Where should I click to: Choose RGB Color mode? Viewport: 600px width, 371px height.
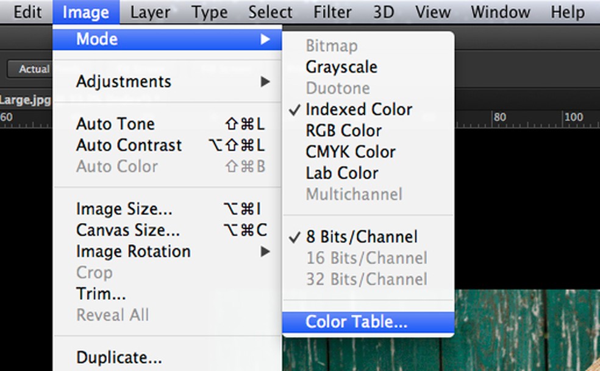click(343, 131)
